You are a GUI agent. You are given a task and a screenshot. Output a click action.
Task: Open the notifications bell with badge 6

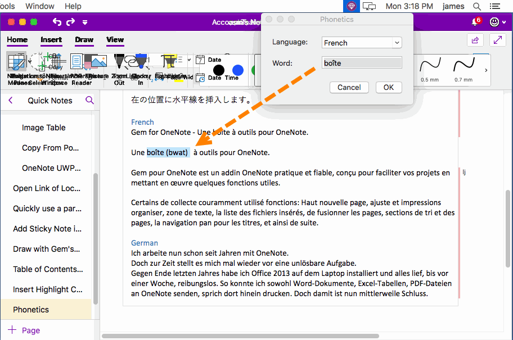[476, 21]
